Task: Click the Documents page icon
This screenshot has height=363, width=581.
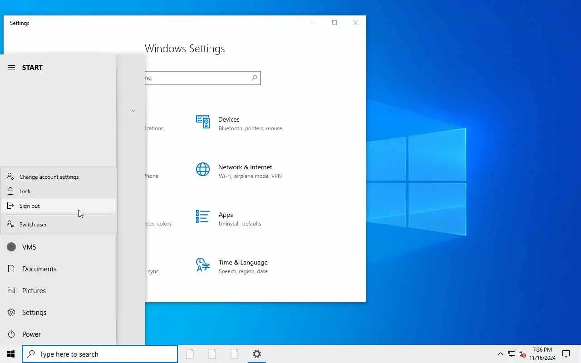Action: pyautogui.click(x=11, y=269)
